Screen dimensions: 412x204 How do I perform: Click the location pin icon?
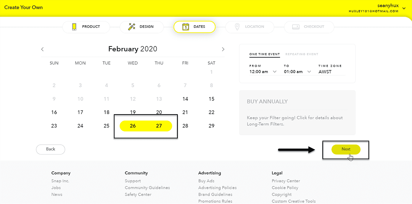pos(237,27)
